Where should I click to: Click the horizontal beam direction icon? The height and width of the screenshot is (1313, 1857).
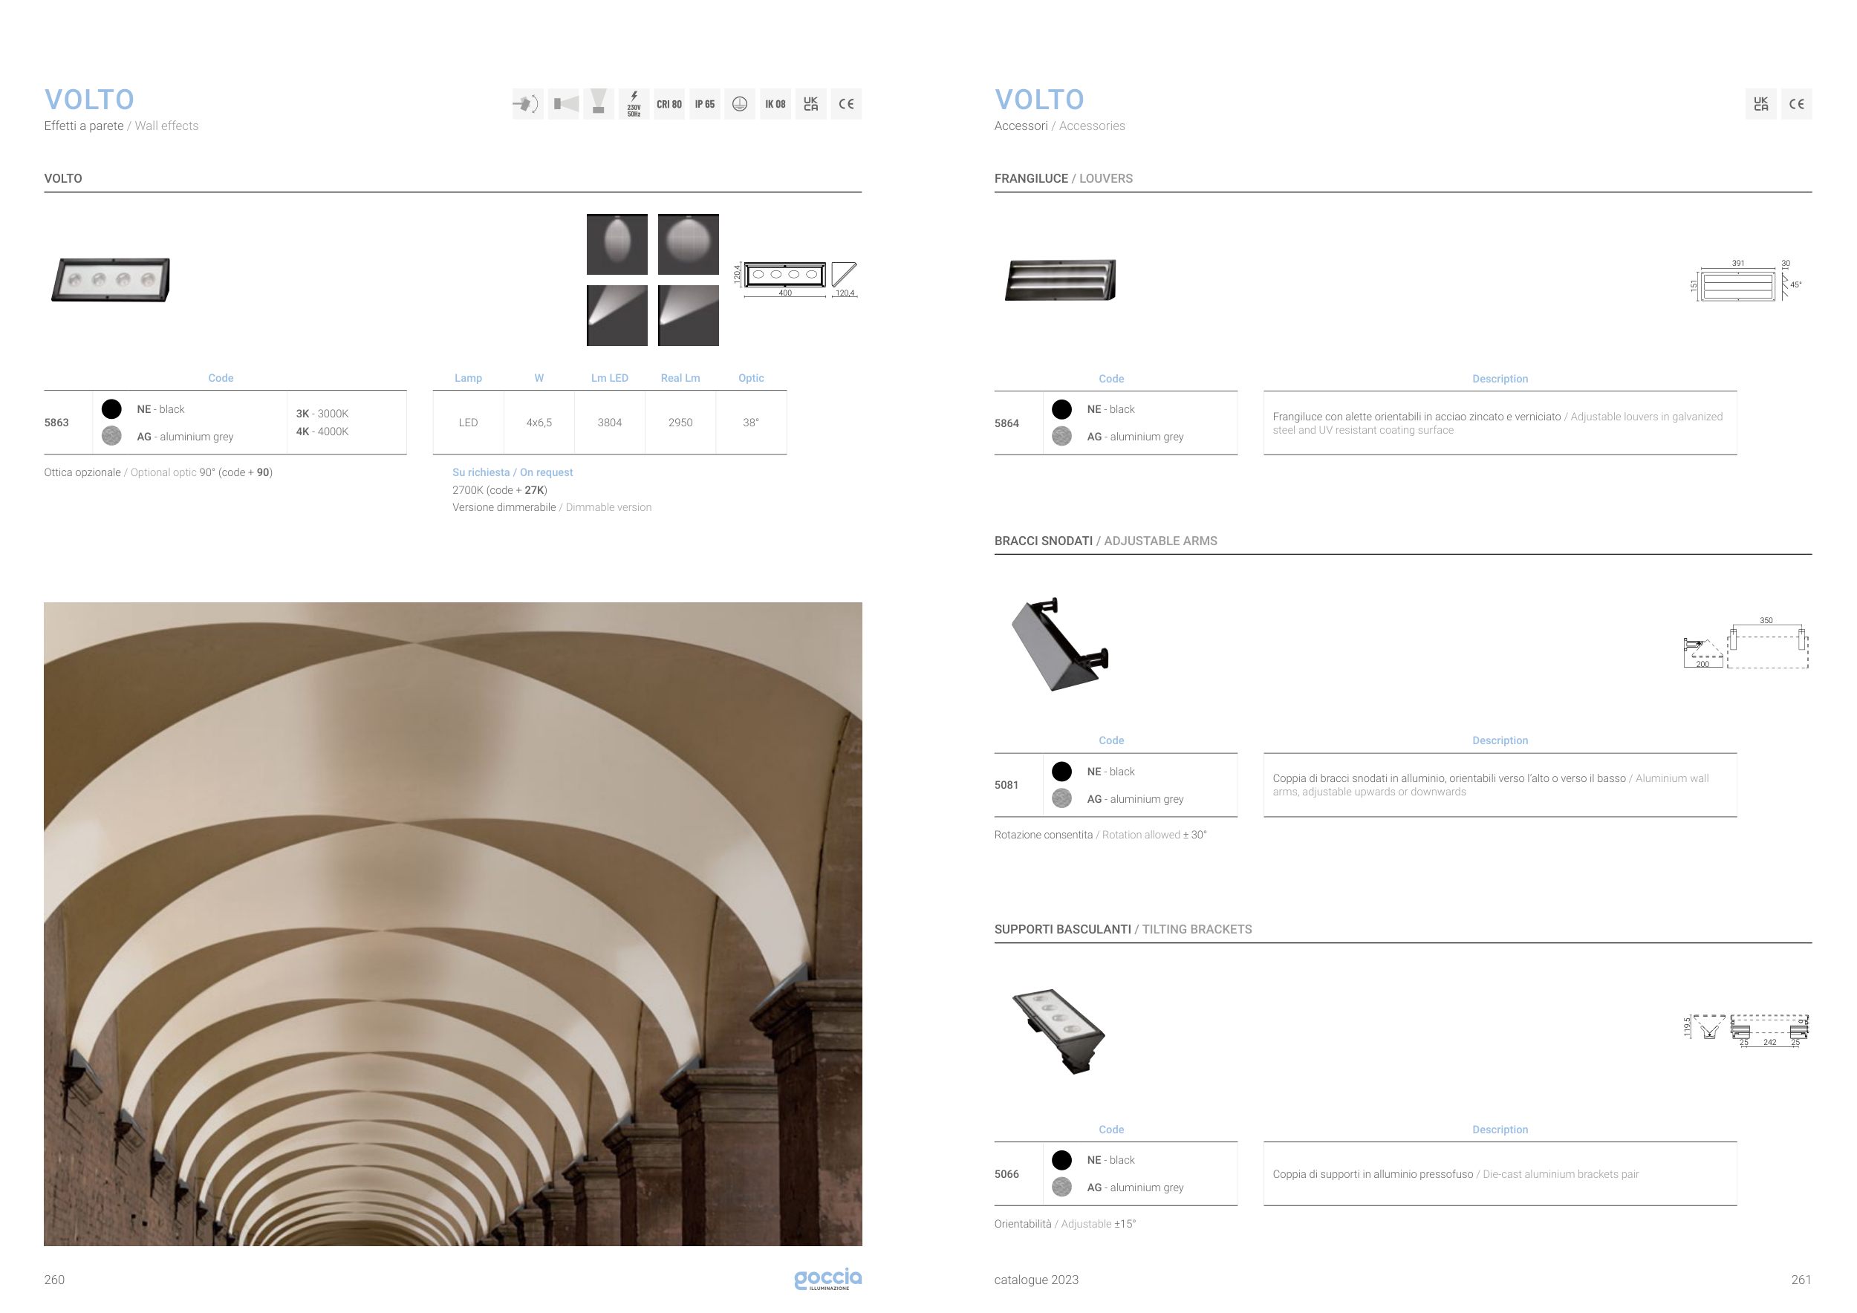point(564,104)
